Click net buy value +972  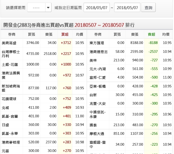pos(67,75)
